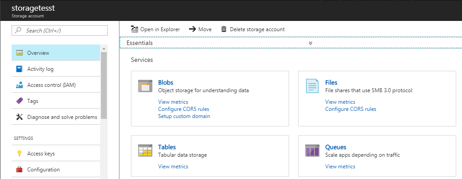Click the Access keys key icon

pyautogui.click(x=20, y=154)
